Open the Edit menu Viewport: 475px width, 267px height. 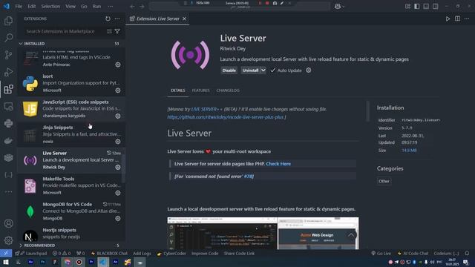click(x=31, y=7)
